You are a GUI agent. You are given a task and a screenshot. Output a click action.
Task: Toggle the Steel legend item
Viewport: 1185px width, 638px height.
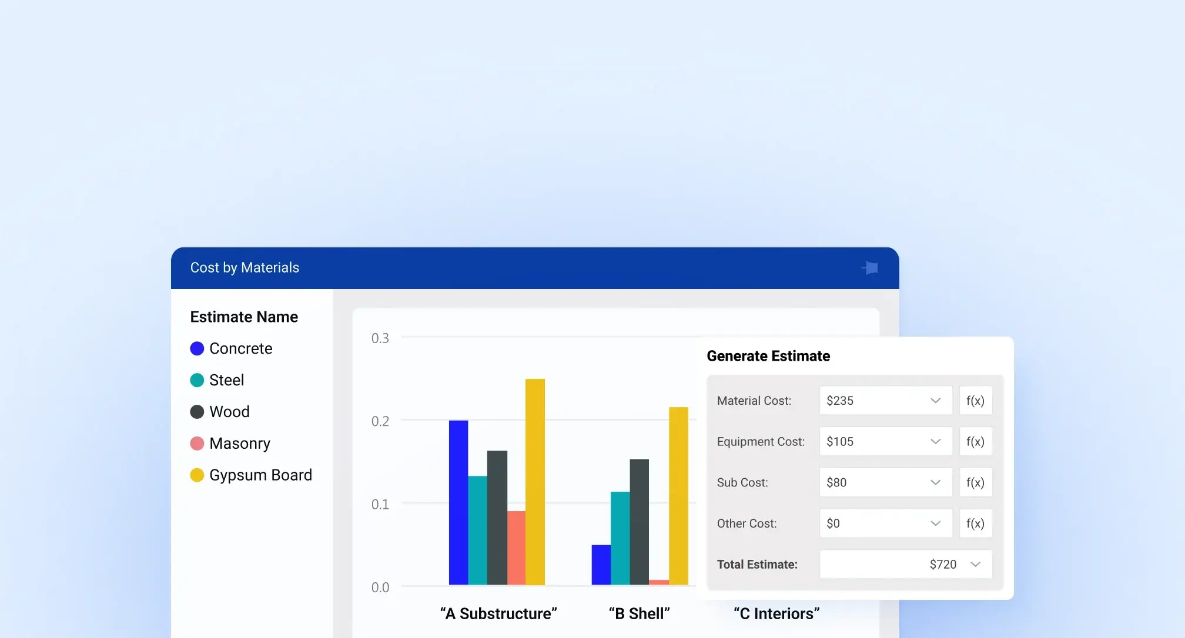click(x=226, y=380)
